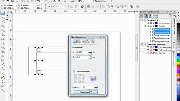The image size is (180, 101).
Task: Click the Применить button
Action: (85, 92)
